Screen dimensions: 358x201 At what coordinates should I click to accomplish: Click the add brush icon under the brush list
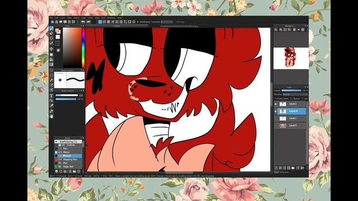coord(61,171)
